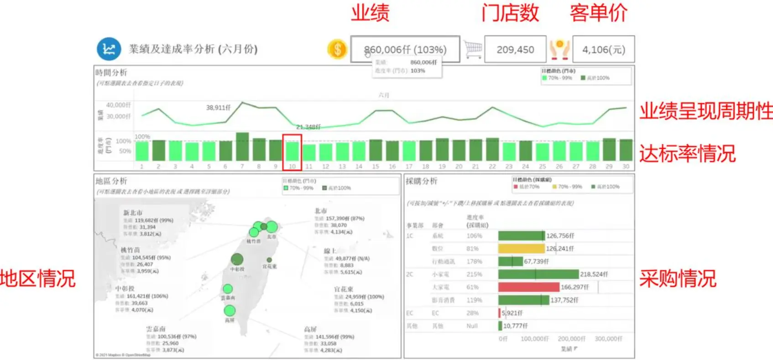Click the 高於100% swatch in time analysis legend
Screen dimensions: 773x360
point(583,78)
